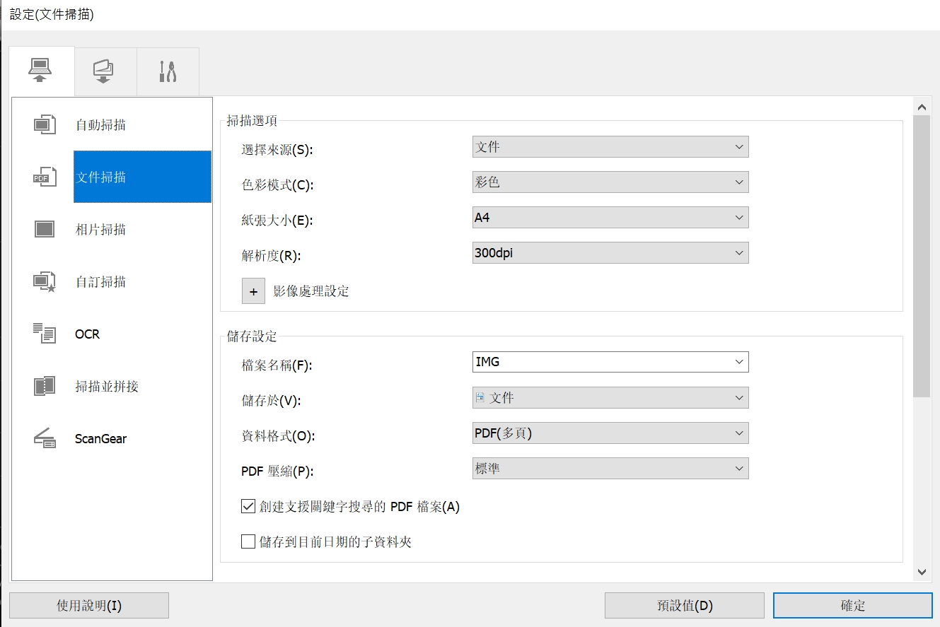Click the PDF 文件掃描 icon
The width and height of the screenshot is (940, 627).
coord(45,177)
